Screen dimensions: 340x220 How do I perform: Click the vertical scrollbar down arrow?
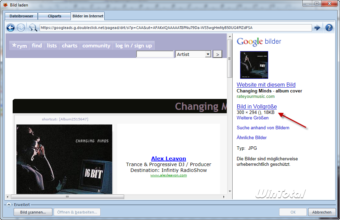click(230, 191)
